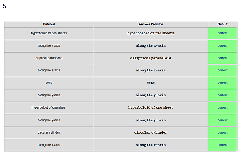Click the "circular cylinder" entered answer
Viewport: 240px width, 154px height.
(x=49, y=132)
